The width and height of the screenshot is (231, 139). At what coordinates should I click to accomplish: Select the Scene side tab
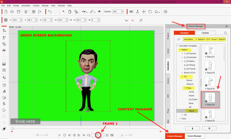coord(168,81)
